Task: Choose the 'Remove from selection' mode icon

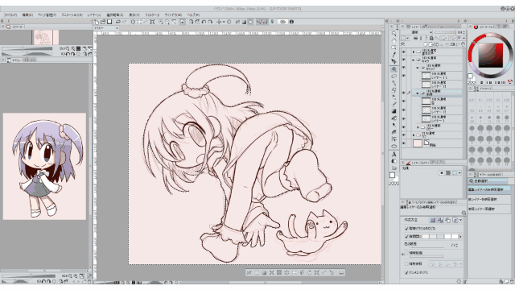Action: (x=447, y=220)
